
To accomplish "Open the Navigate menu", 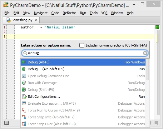I will click(x=41, y=13).
